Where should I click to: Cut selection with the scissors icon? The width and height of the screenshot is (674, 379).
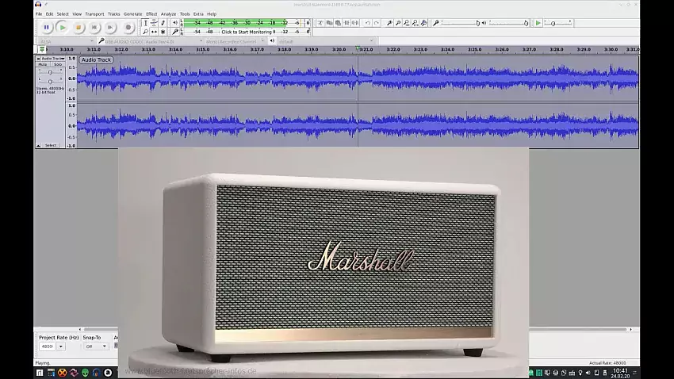pyautogui.click(x=320, y=23)
